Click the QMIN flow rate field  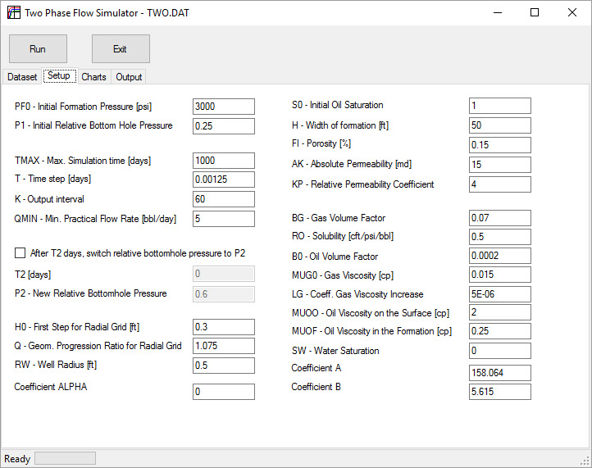pos(223,219)
